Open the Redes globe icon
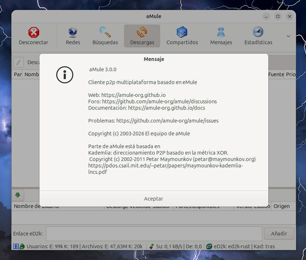Image resolution: width=306 pixels, height=260 pixels. (x=73, y=32)
